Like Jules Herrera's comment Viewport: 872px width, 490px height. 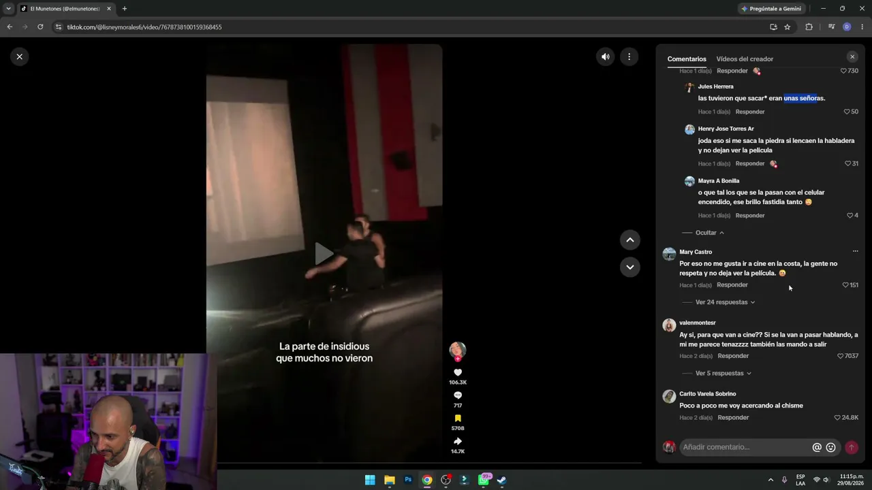847,112
